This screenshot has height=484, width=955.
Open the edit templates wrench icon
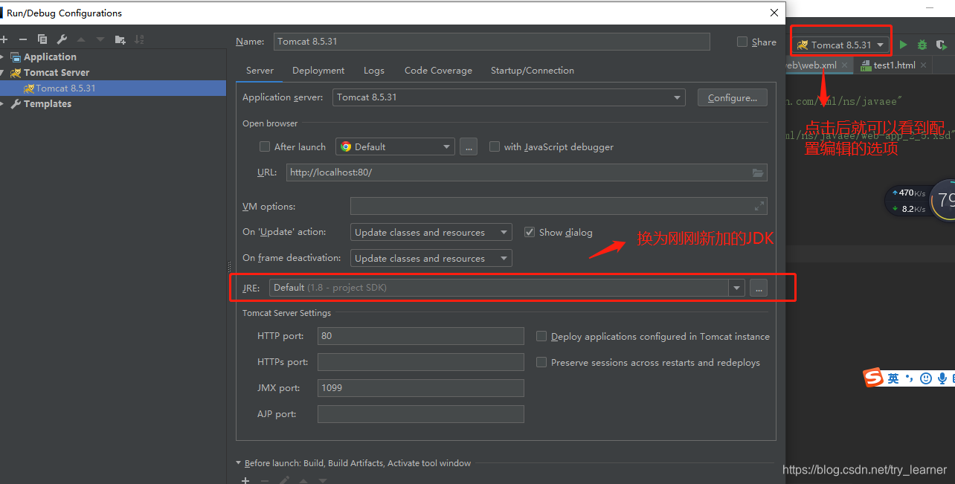click(x=62, y=39)
